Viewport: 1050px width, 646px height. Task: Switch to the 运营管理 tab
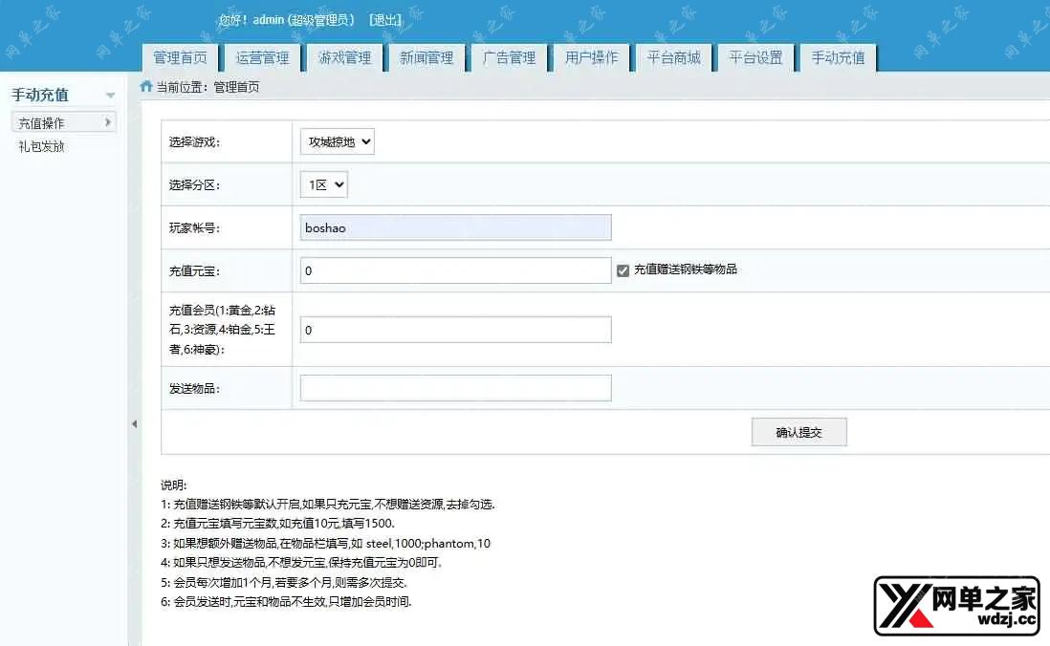click(262, 57)
